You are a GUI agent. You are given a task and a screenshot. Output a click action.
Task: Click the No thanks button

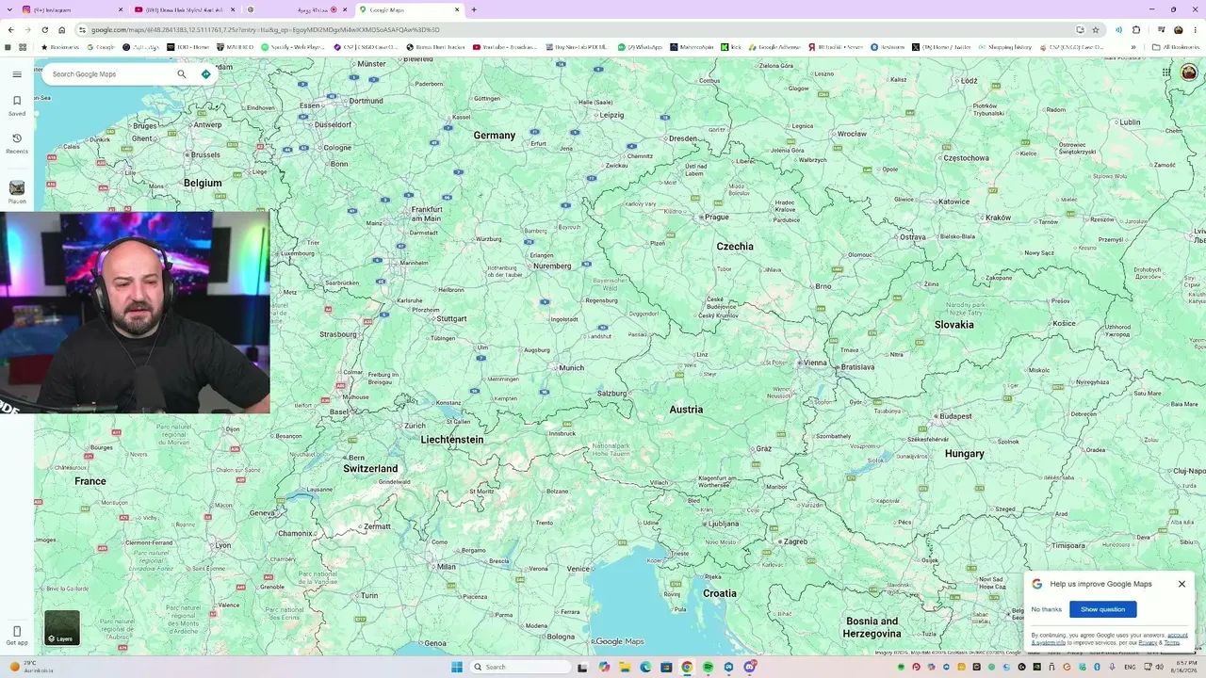pyautogui.click(x=1046, y=609)
